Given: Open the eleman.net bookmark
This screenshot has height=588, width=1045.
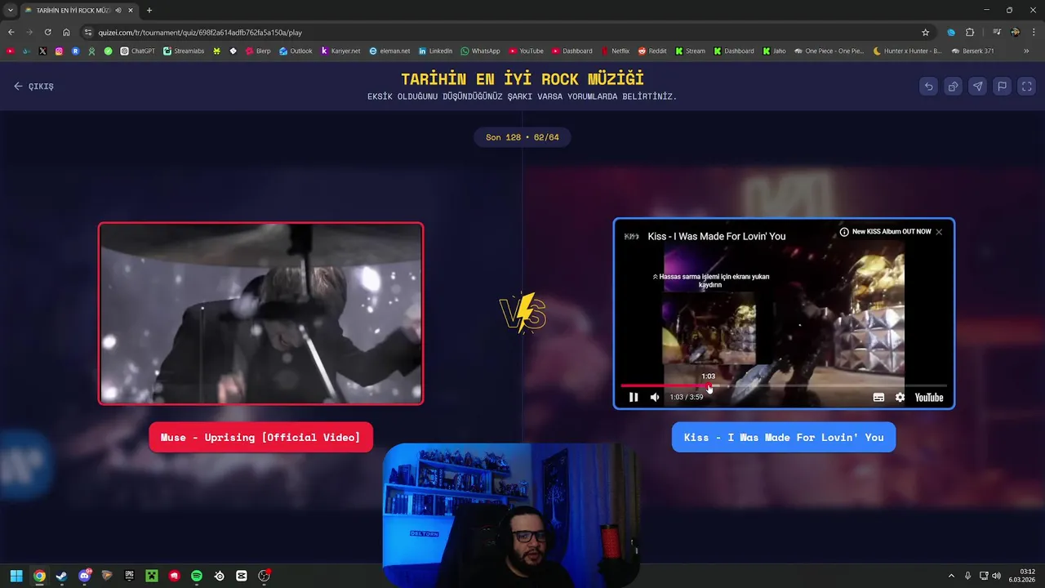Looking at the screenshot, I should (x=389, y=51).
